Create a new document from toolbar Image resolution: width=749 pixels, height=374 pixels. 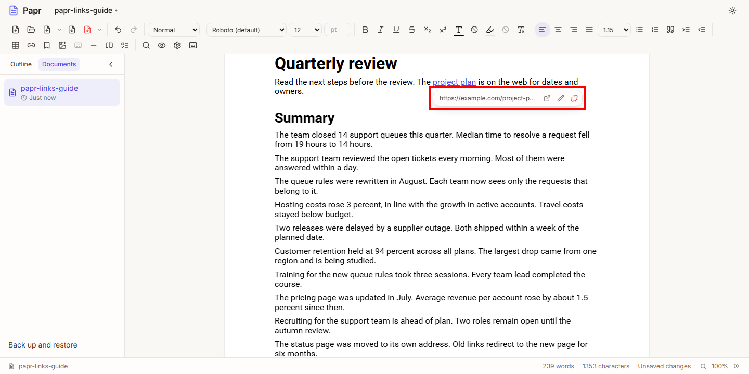click(x=16, y=30)
